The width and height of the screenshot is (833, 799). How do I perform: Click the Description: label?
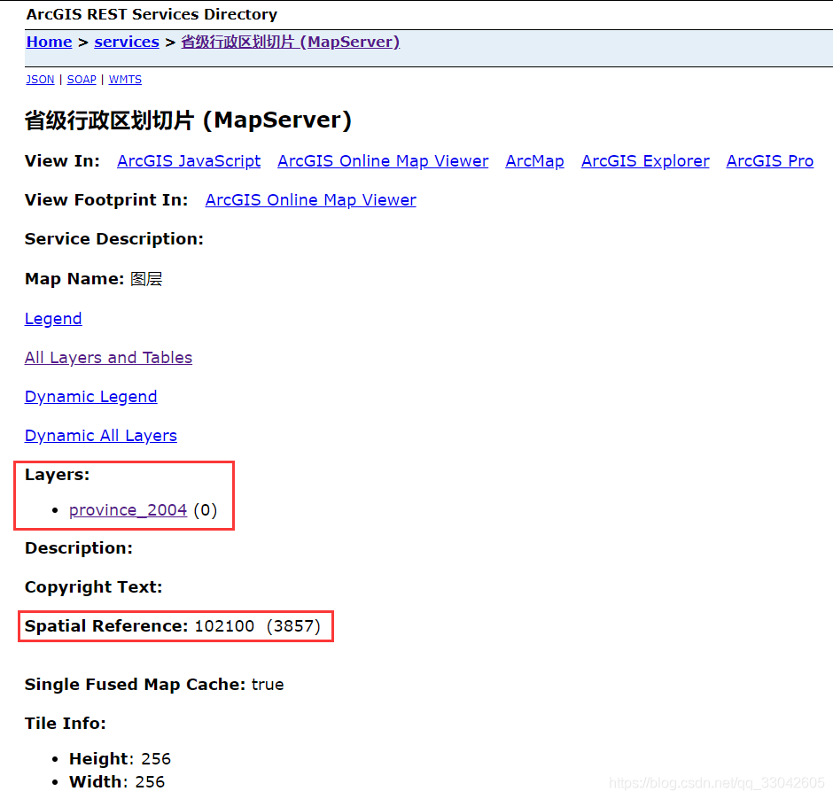click(79, 548)
